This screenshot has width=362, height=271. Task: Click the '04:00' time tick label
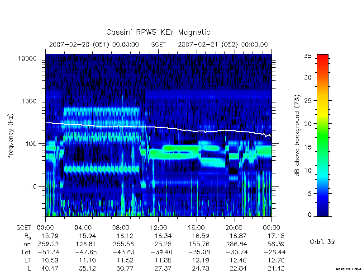pos(83,228)
